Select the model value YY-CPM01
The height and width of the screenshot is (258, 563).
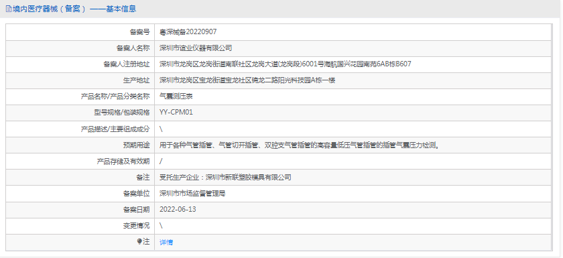pos(176,113)
